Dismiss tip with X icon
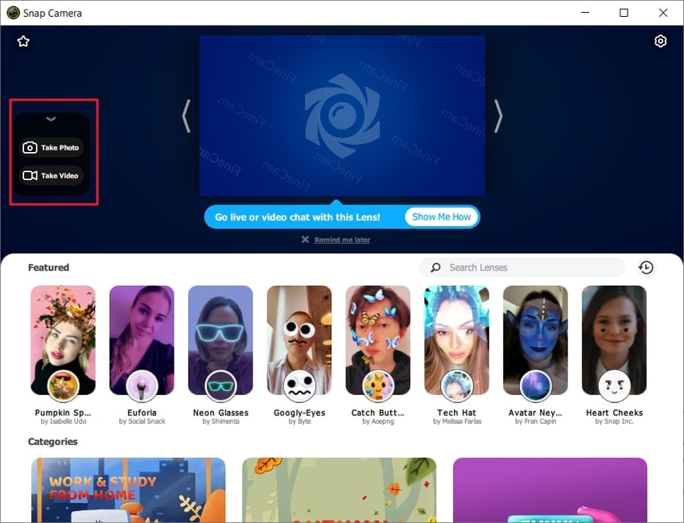 [305, 240]
